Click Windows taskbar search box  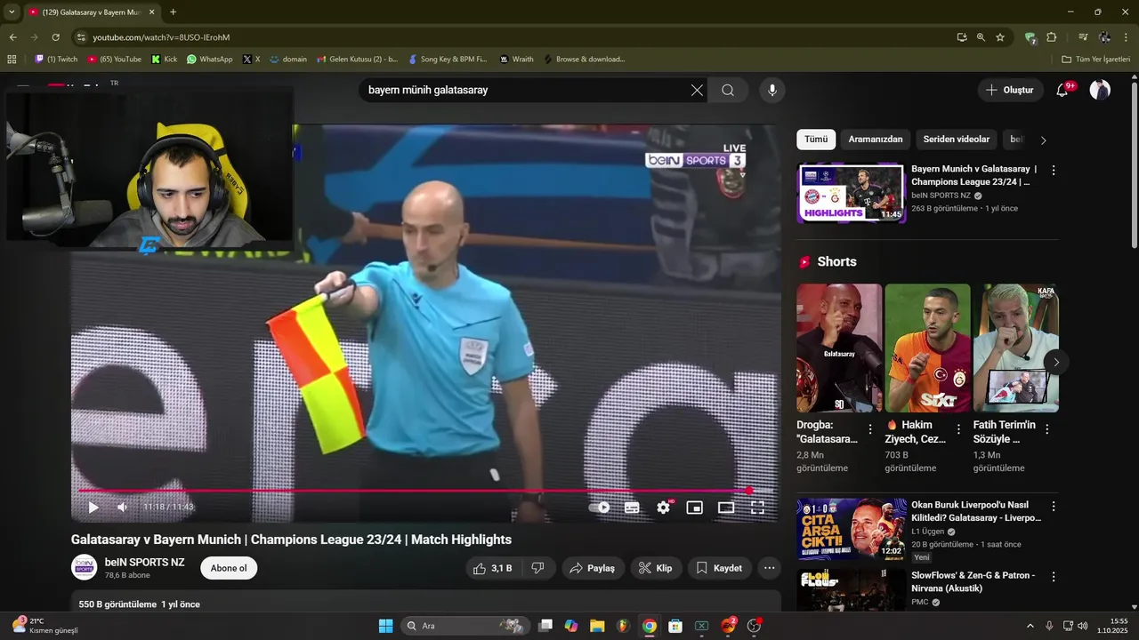tap(464, 626)
